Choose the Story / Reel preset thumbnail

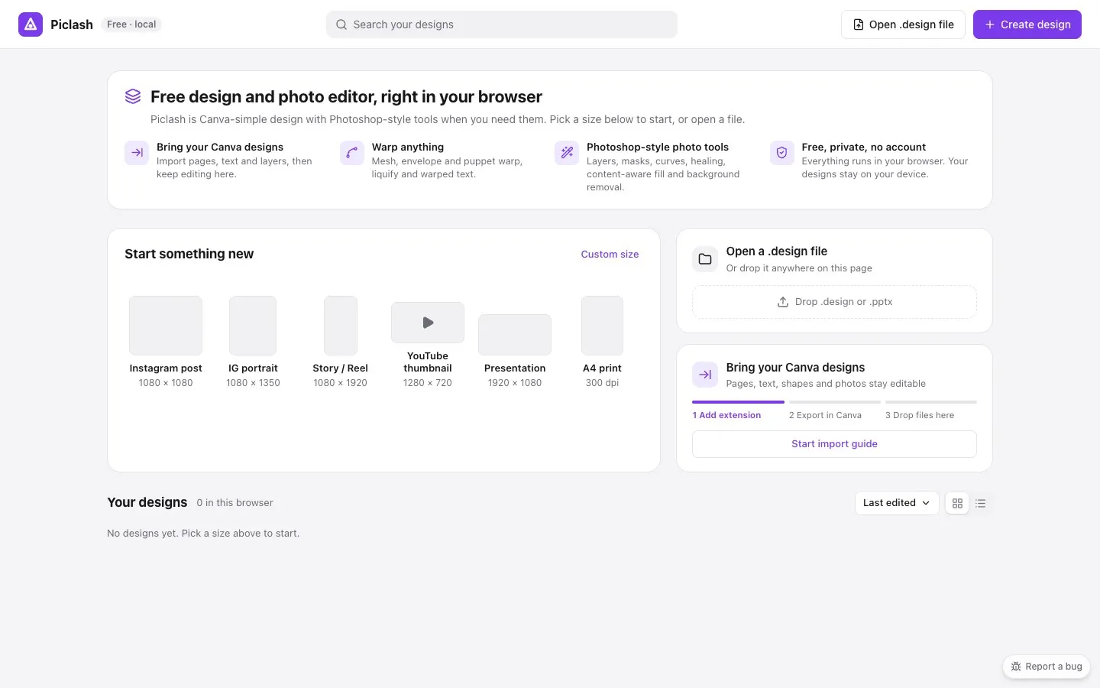pyautogui.click(x=341, y=326)
